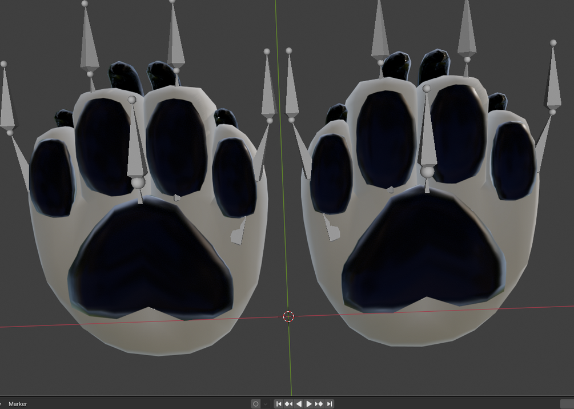Select the far-right finger bone of the right paw
The width and height of the screenshot is (574, 409).
pyautogui.click(x=553, y=80)
